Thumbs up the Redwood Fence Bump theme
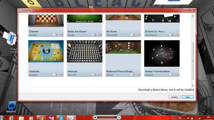The image size is (214, 120). (131, 75)
